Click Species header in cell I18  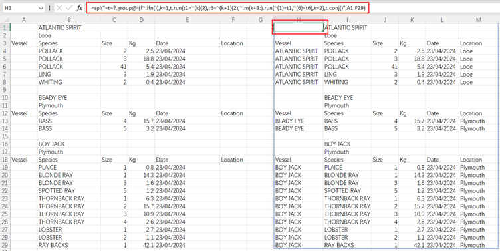[334, 160]
